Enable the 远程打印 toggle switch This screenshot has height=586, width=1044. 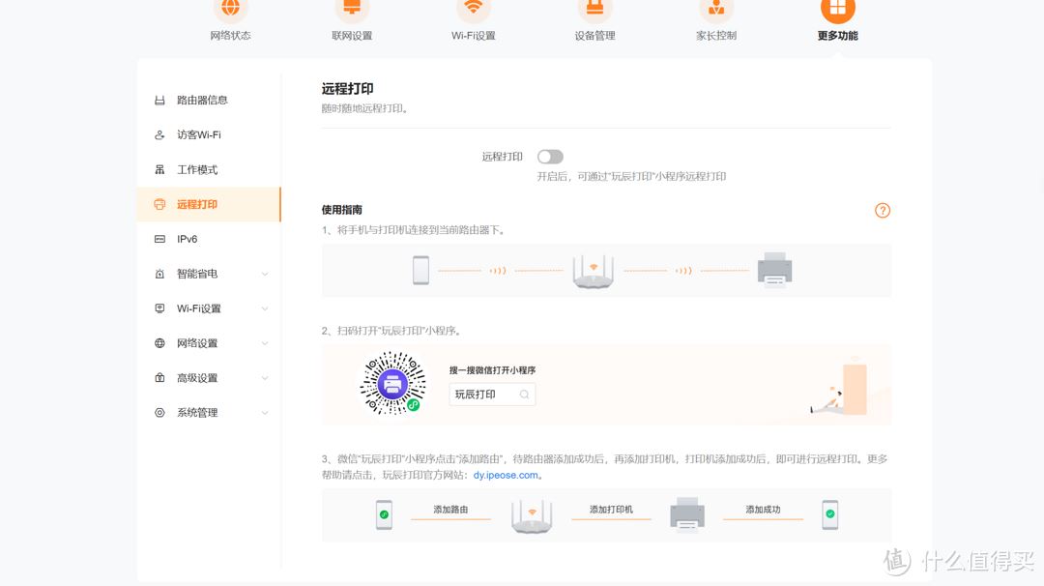point(550,157)
